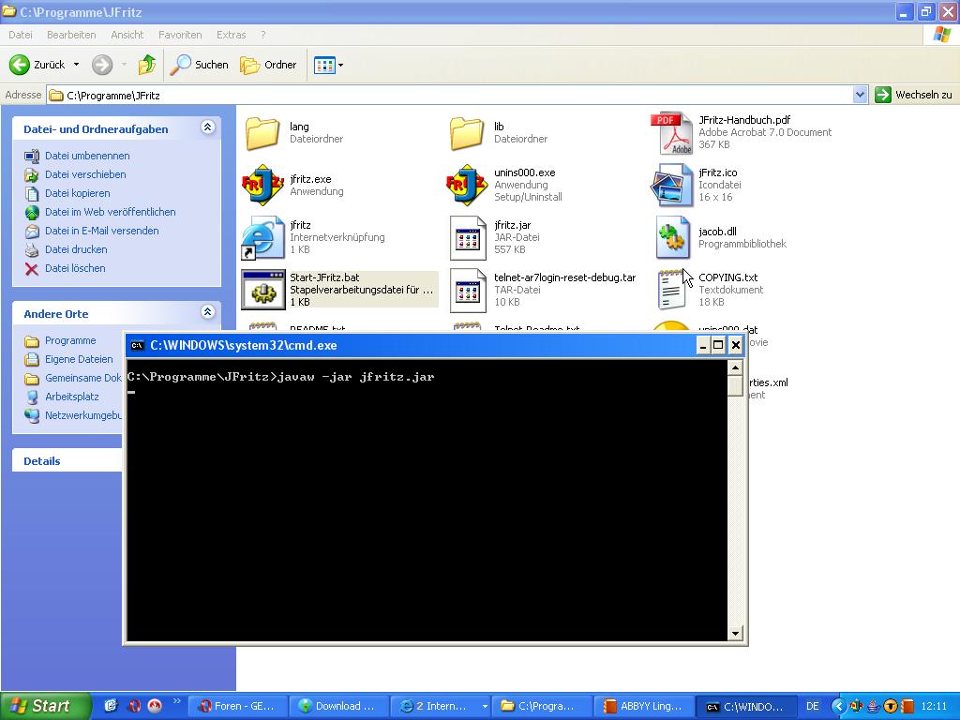This screenshot has width=960, height=720.
Task: Click the first quick launch desktop icon
Action: pyautogui.click(x=111, y=706)
